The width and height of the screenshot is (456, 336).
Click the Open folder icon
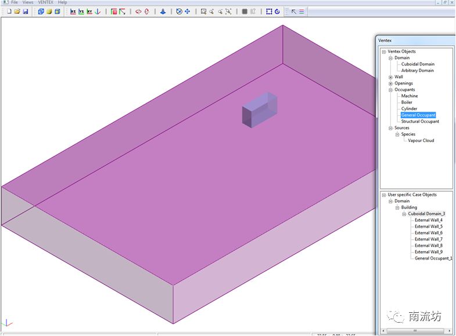point(17,12)
